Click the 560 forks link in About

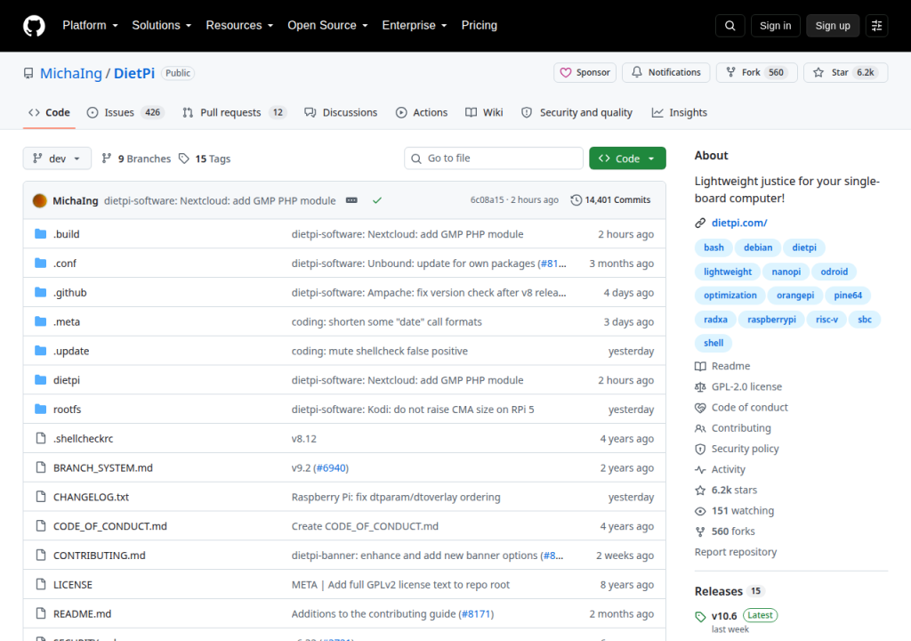[x=733, y=531]
